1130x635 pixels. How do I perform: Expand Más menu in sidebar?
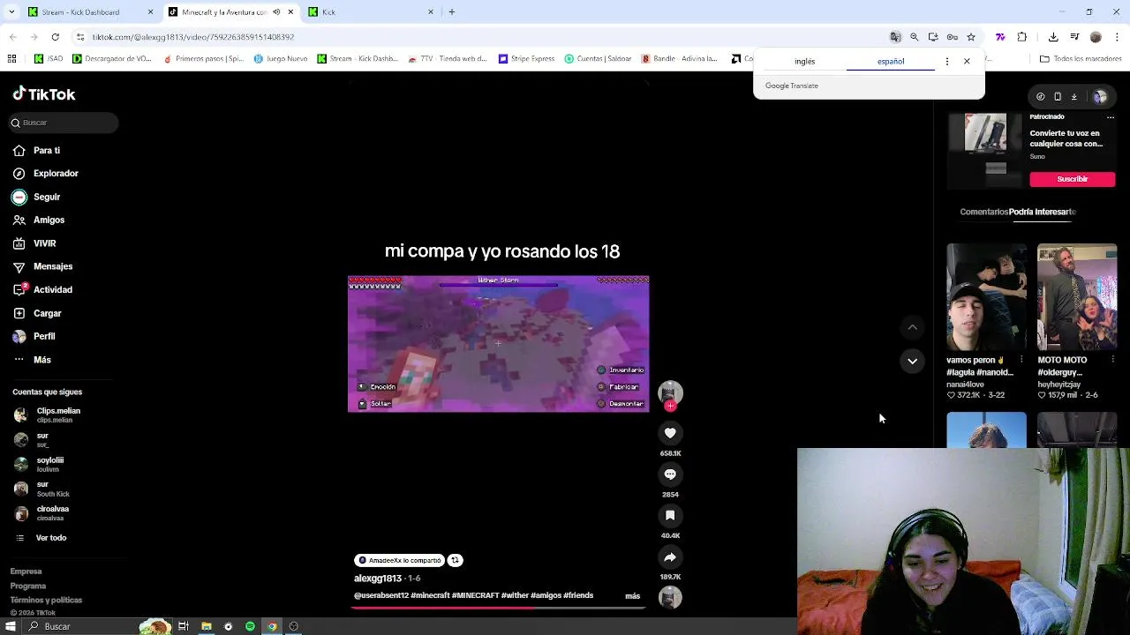coord(32,360)
